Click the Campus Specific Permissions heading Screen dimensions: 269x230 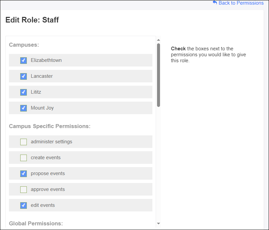tap(50, 126)
